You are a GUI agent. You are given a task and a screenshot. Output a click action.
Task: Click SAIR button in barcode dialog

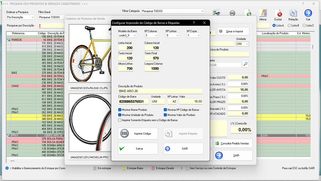(x=183, y=148)
